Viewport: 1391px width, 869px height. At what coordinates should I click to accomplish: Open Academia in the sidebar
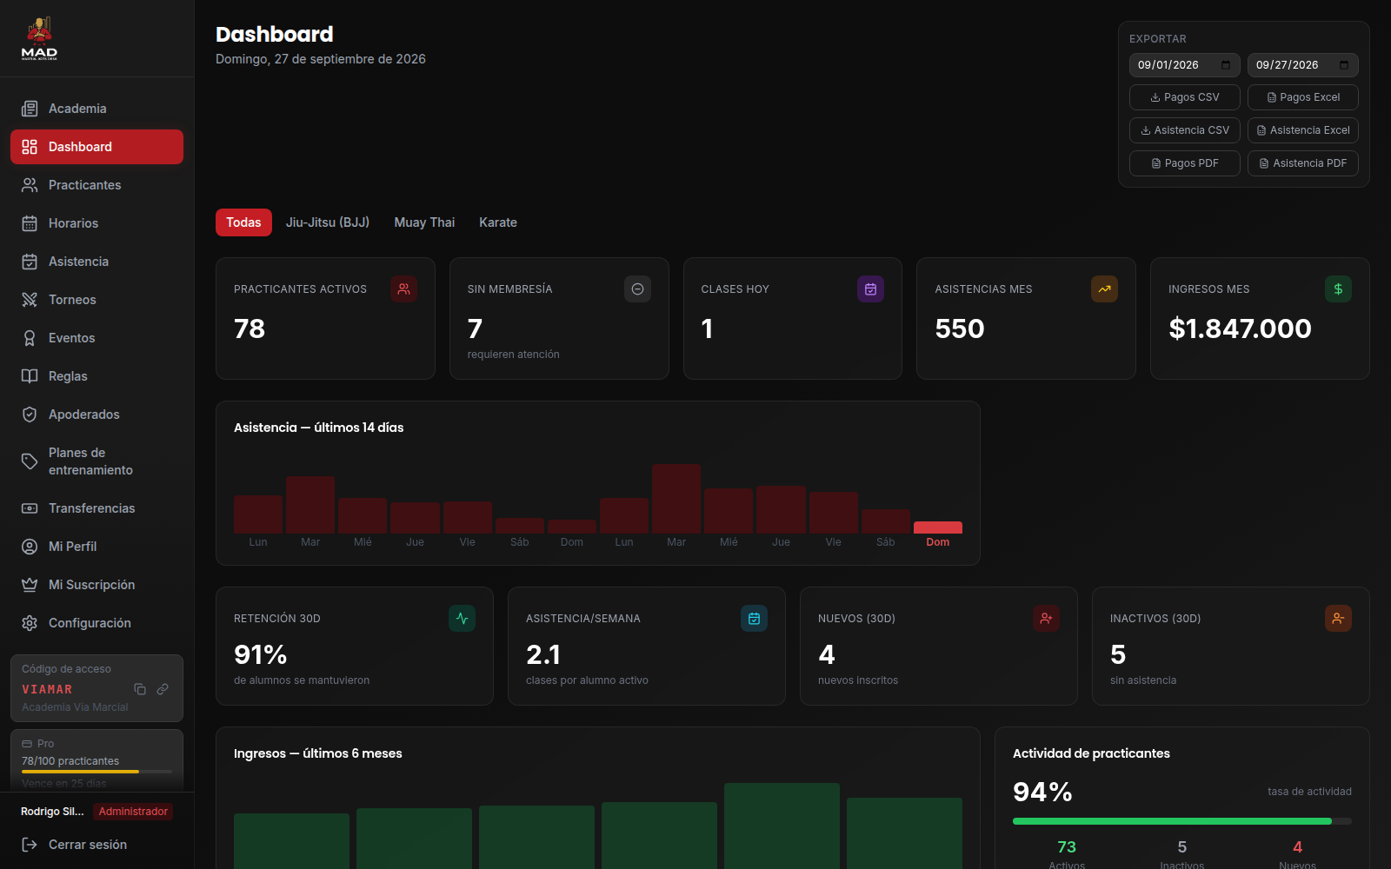[97, 109]
